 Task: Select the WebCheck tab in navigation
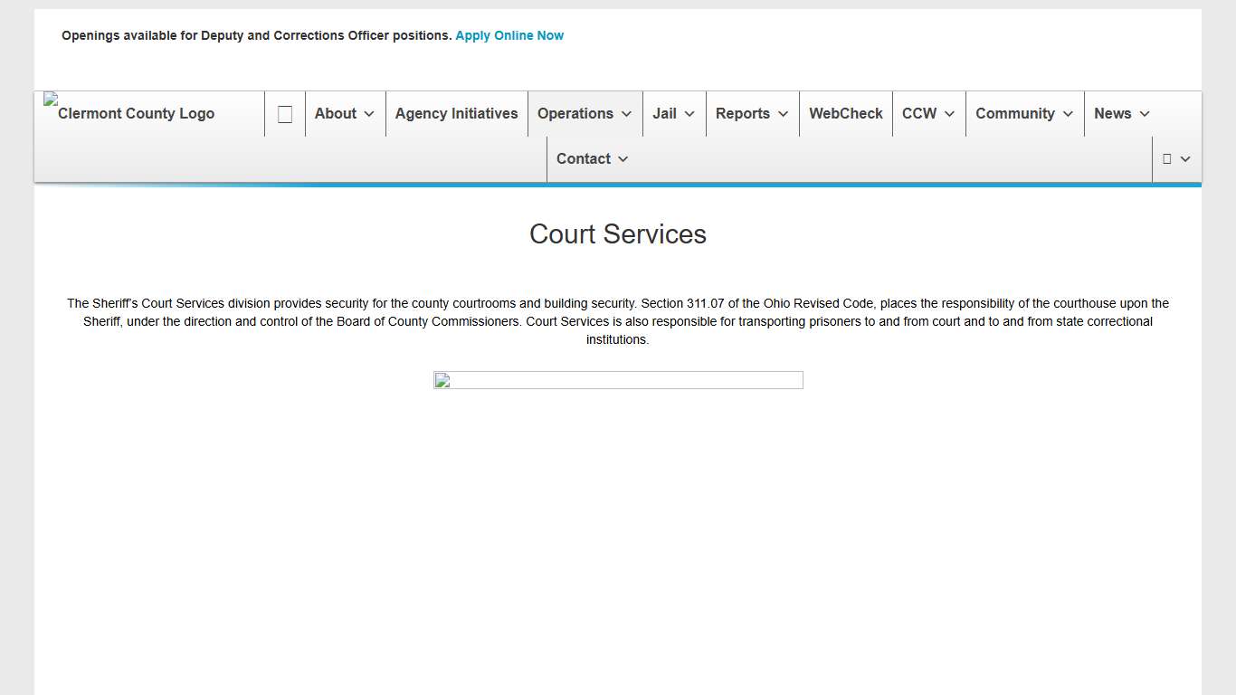(x=845, y=113)
